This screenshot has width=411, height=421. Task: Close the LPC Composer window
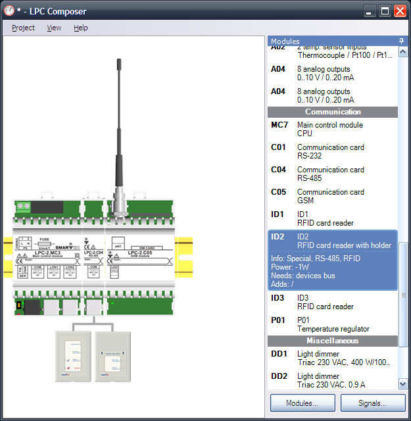click(400, 11)
